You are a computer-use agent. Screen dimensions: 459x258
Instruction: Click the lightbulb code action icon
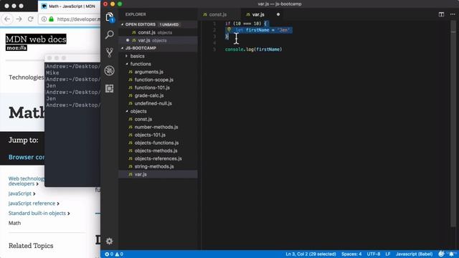pos(229,29)
